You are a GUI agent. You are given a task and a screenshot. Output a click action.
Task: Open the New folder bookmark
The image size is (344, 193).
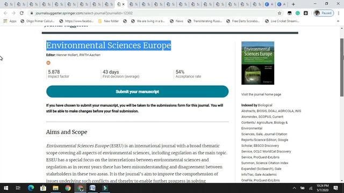(109, 21)
